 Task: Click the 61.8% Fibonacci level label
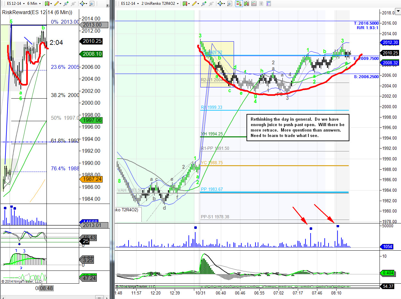tap(65, 141)
